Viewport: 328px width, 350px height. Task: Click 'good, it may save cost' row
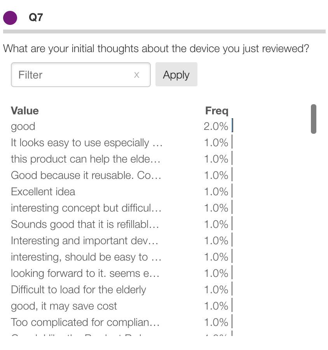tap(64, 306)
